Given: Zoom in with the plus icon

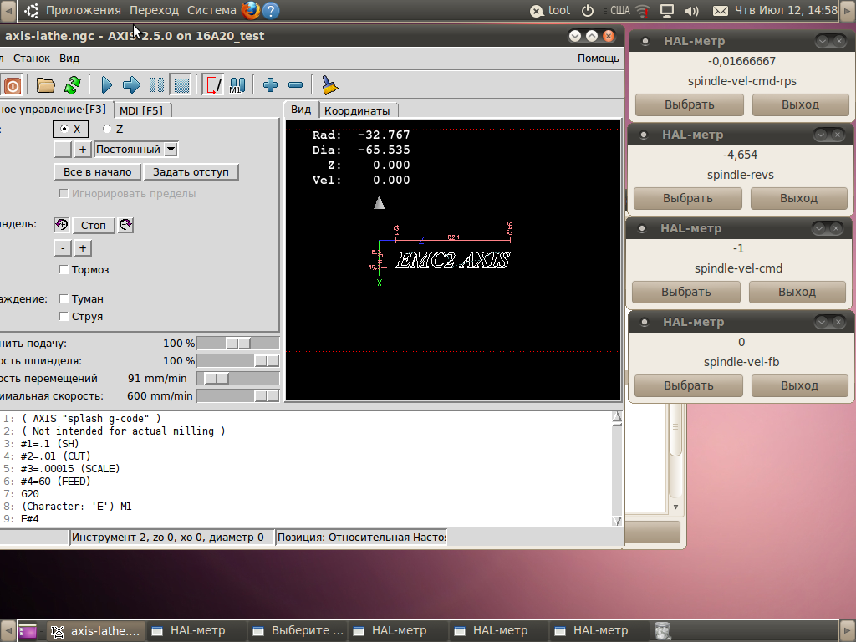Looking at the screenshot, I should pos(270,85).
